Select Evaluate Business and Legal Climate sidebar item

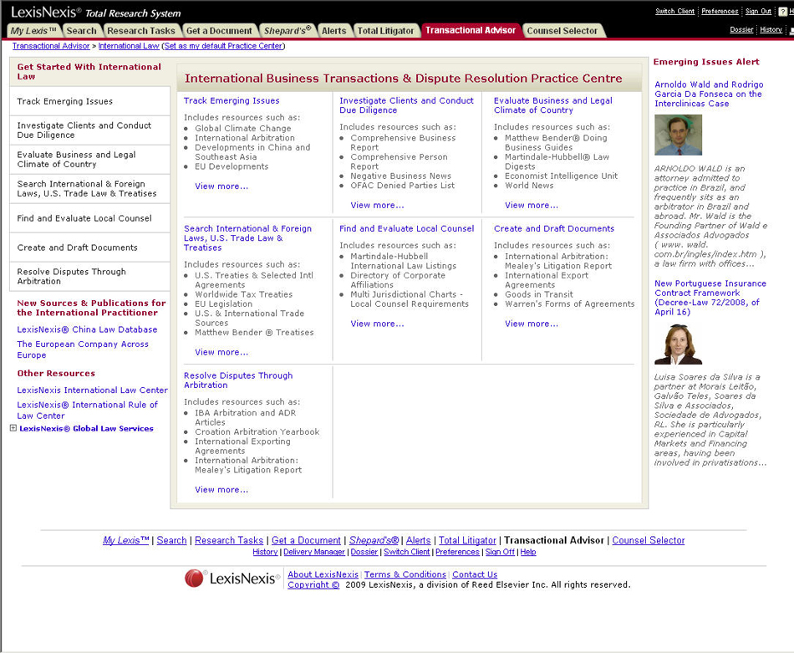89,160
